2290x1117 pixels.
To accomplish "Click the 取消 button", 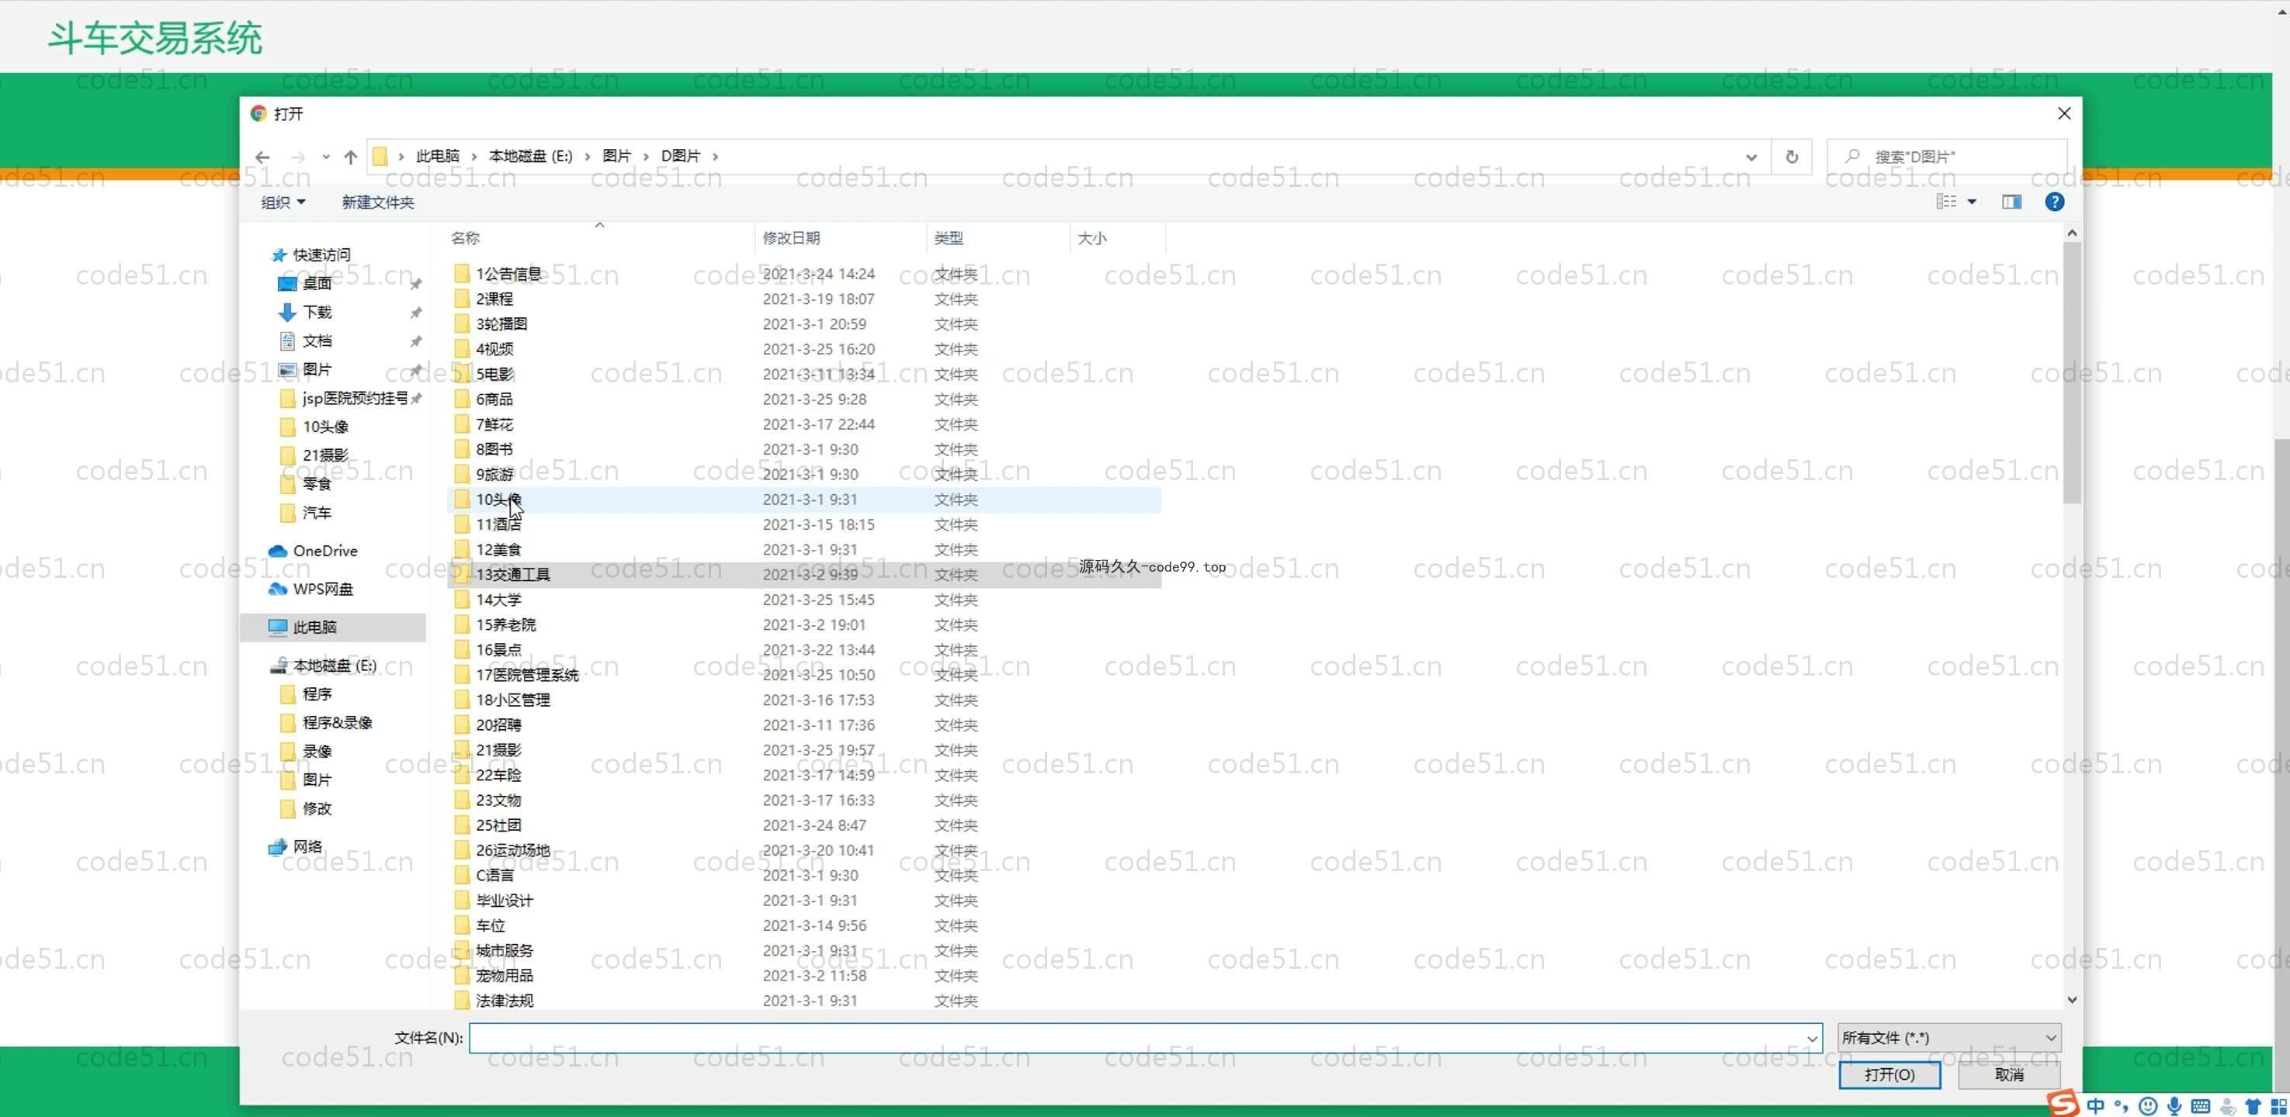I will click(2009, 1075).
